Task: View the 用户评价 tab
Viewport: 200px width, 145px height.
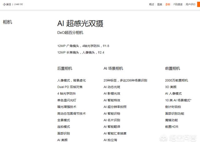Action: [190, 4]
